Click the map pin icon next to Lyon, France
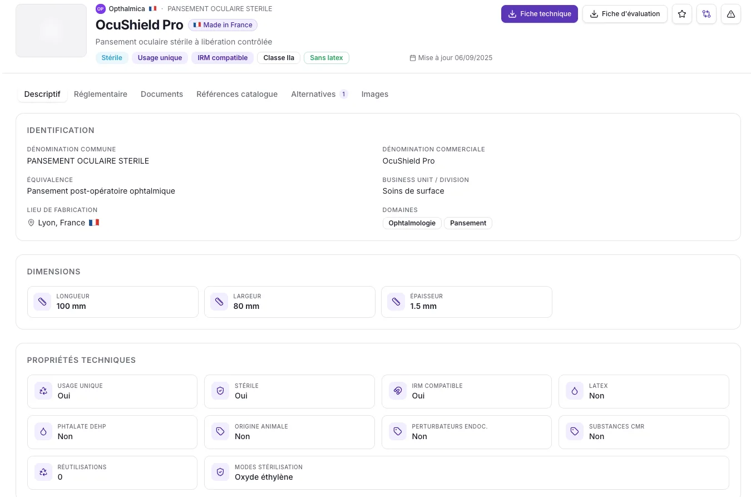Screen dimensions: 751x497 click(31, 223)
